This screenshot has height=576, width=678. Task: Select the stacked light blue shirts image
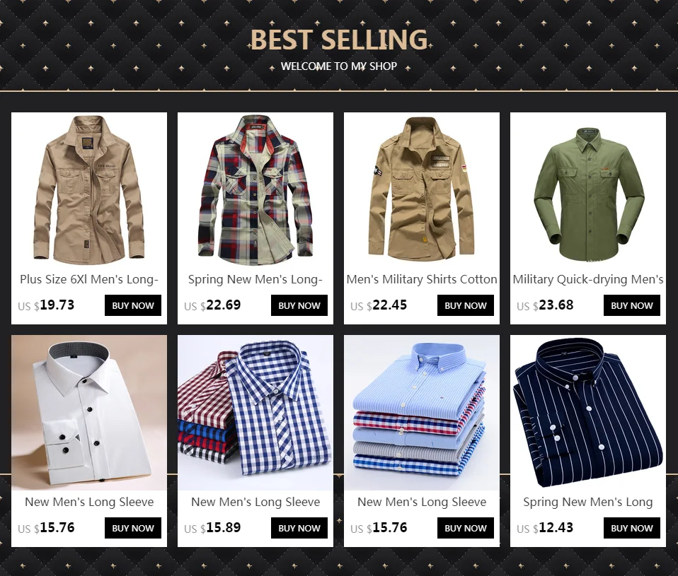pyautogui.click(x=422, y=413)
